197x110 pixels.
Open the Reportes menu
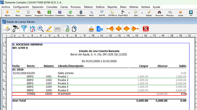click(112, 7)
